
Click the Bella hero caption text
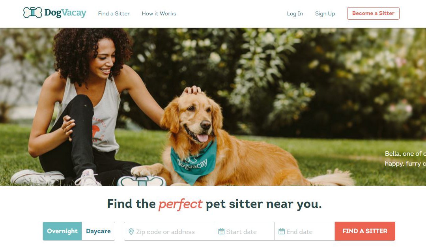point(405,158)
